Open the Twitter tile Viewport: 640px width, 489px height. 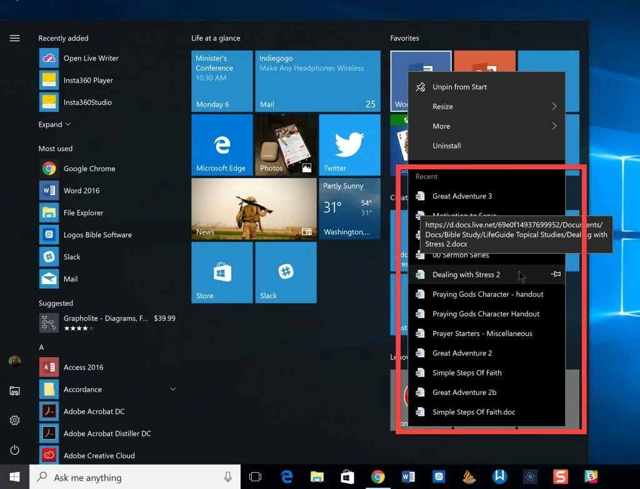click(x=349, y=145)
